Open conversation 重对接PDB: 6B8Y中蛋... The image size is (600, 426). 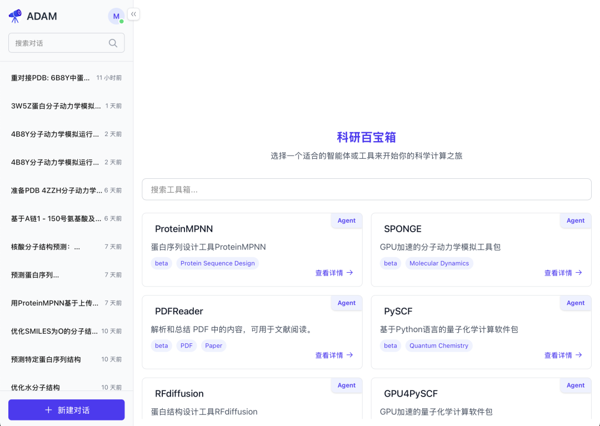[x=66, y=78]
